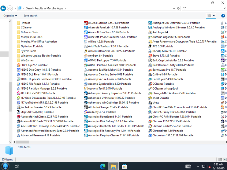This screenshot has height=170, width=227.
Task: Click Save search
Action: click(31, 16)
